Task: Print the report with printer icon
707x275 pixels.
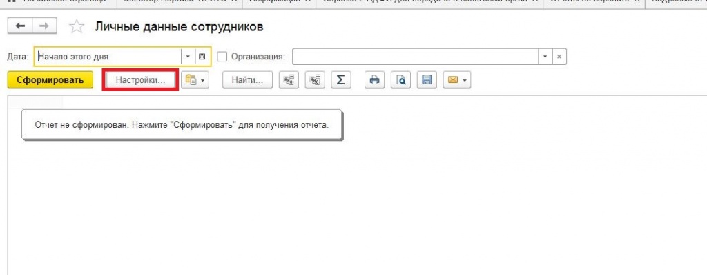Action: pyautogui.click(x=374, y=80)
